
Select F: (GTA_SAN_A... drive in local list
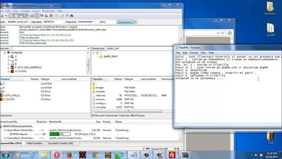point(12,95)
